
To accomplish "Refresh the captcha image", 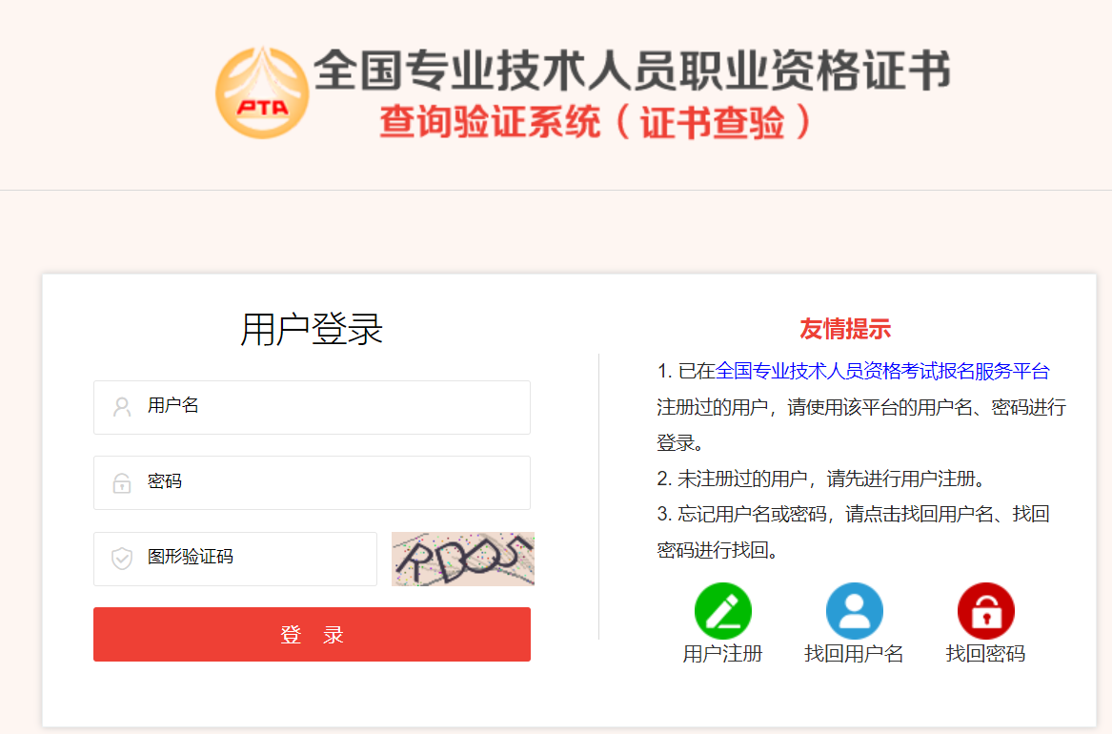I will click(x=463, y=559).
